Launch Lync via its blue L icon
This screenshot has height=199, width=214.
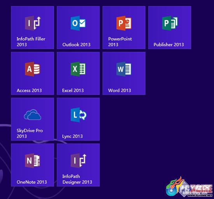point(79,115)
